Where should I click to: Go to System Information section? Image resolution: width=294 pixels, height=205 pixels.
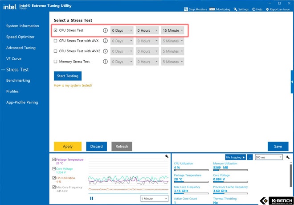(23, 26)
